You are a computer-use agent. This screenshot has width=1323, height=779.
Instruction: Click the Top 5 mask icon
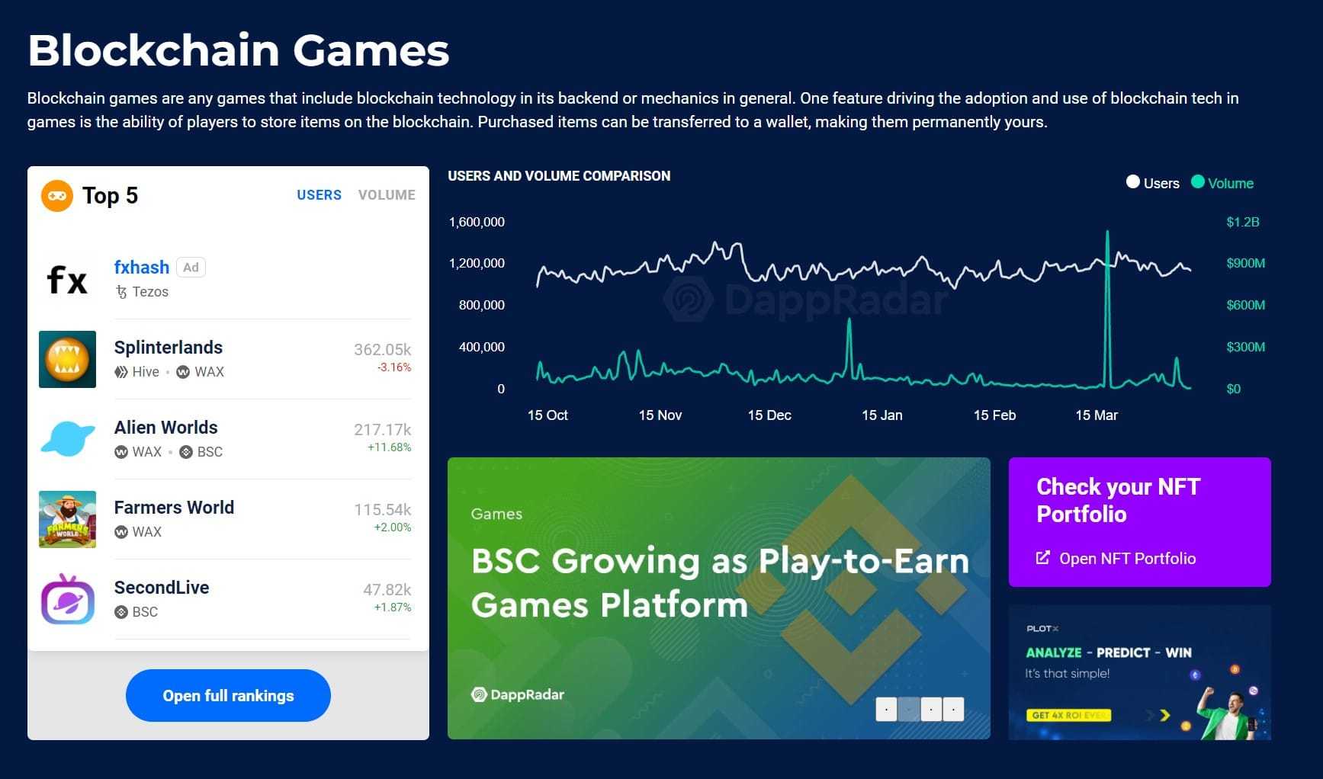(x=56, y=196)
